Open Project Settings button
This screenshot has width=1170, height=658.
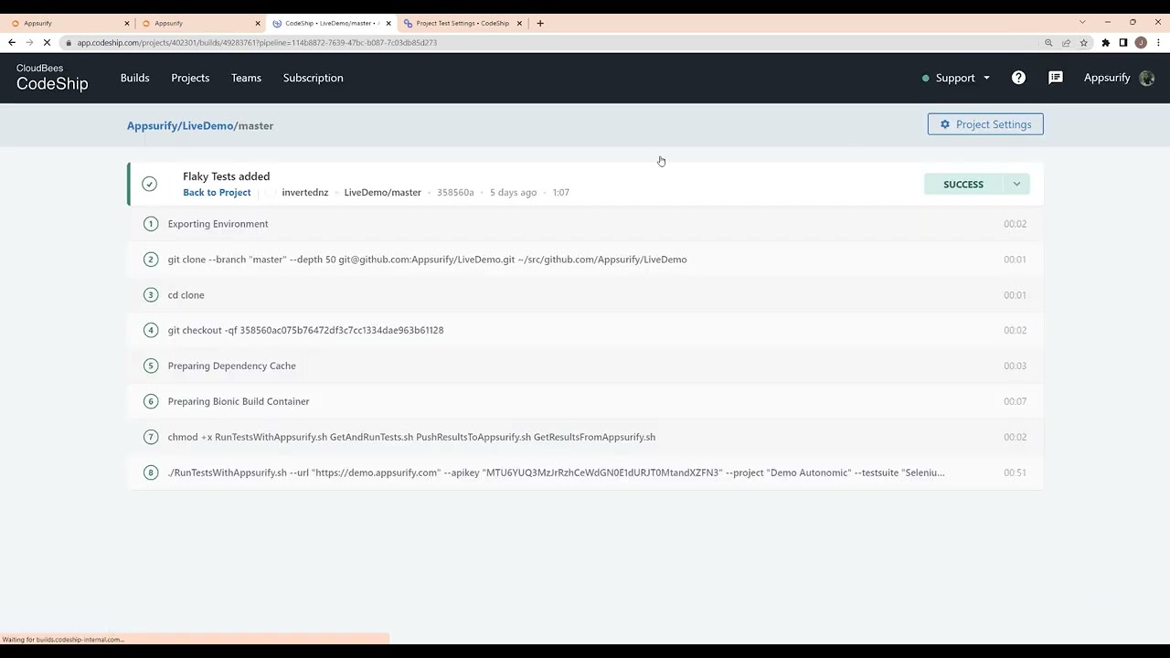(985, 124)
